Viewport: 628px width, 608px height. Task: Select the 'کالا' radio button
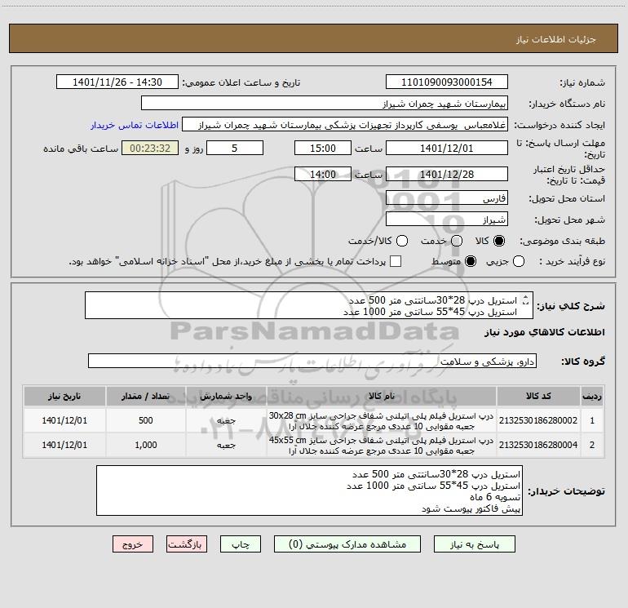coord(499,241)
